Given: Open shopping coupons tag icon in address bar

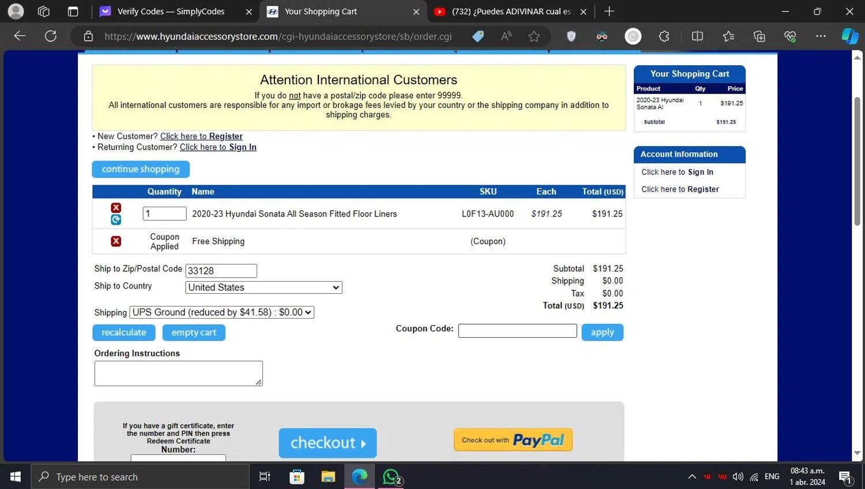Looking at the screenshot, I should tap(478, 36).
